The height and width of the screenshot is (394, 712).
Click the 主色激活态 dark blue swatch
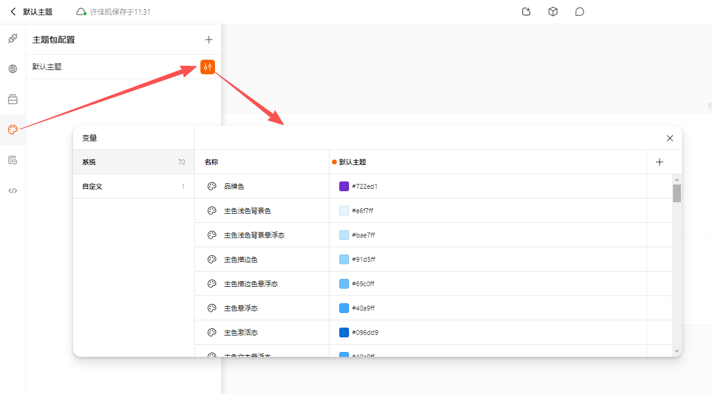(344, 332)
